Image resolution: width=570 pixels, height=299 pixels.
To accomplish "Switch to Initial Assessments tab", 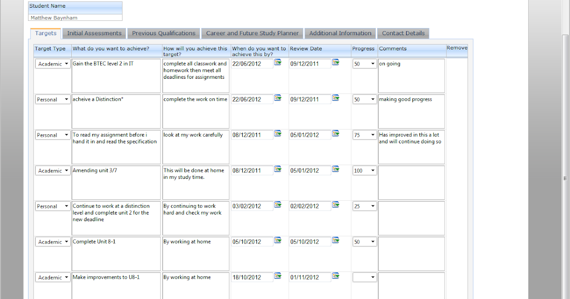I will [x=94, y=33].
